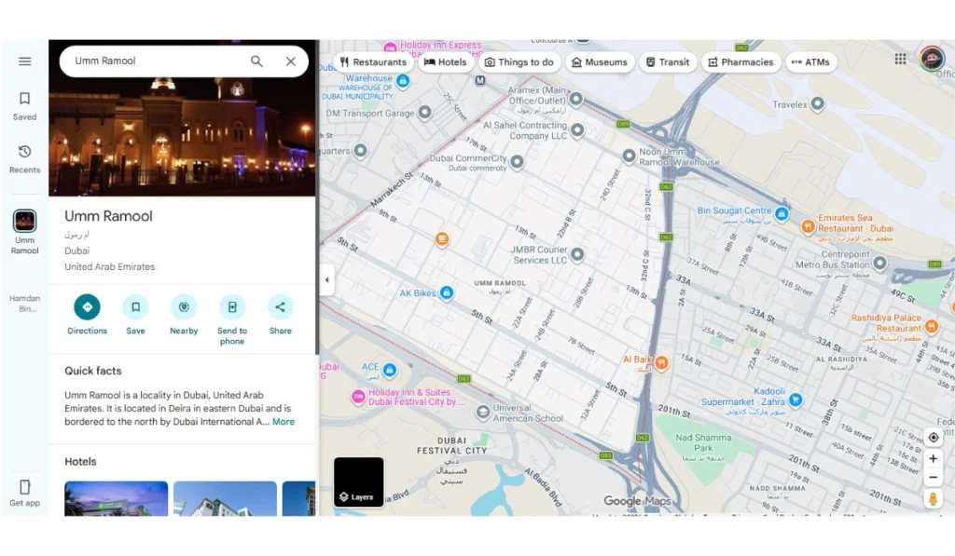Zoom in with the plus button

pyautogui.click(x=933, y=458)
